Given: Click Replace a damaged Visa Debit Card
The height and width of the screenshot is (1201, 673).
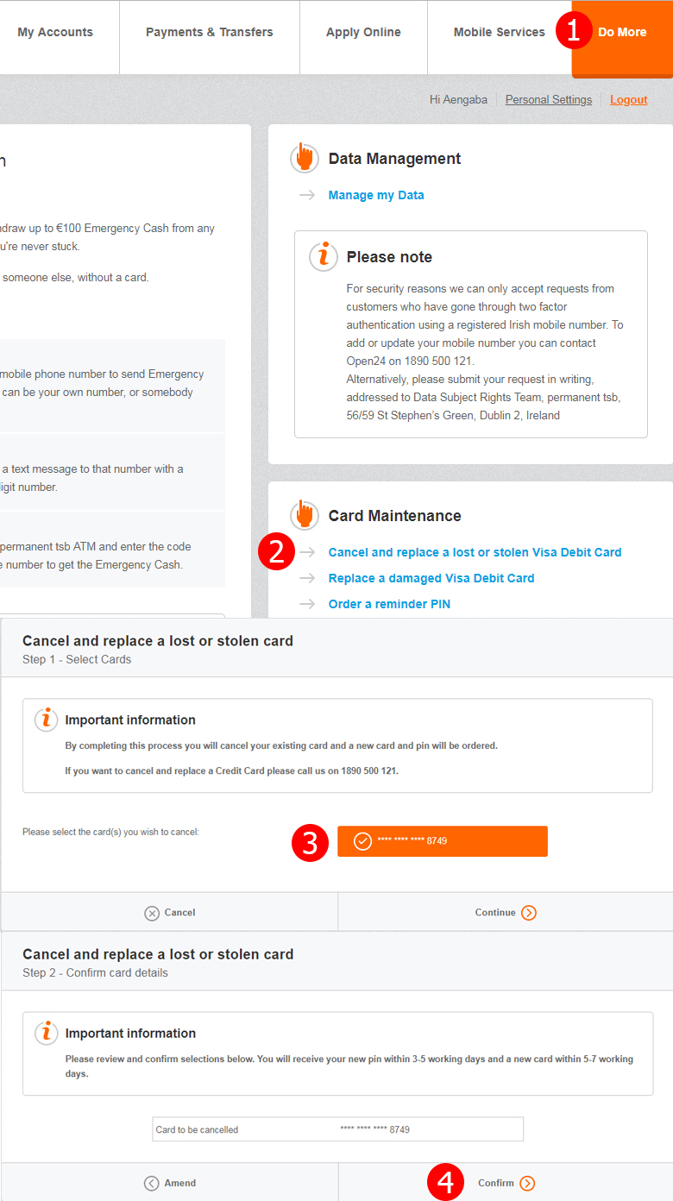Looking at the screenshot, I should tap(431, 578).
